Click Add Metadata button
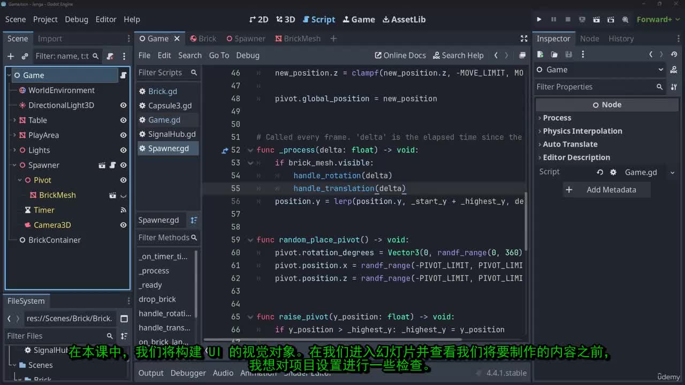Screen dimensions: 685x385 point(607,190)
